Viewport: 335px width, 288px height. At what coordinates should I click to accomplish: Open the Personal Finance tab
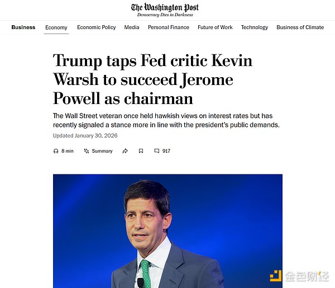[x=169, y=27]
